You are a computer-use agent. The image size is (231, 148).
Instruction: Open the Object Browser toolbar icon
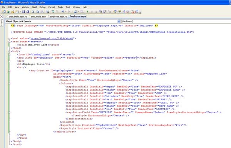click(124, 12)
